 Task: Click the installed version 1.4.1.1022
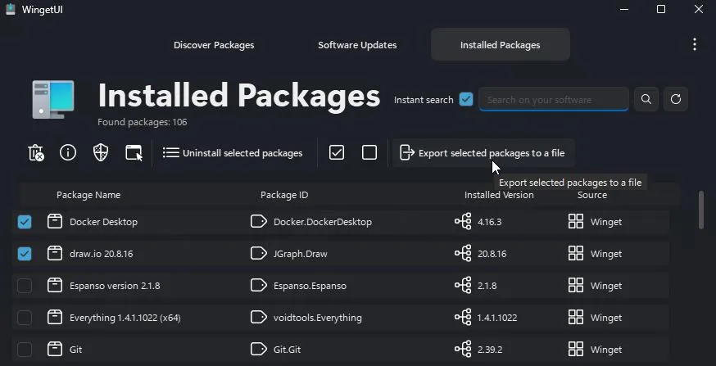coord(497,318)
